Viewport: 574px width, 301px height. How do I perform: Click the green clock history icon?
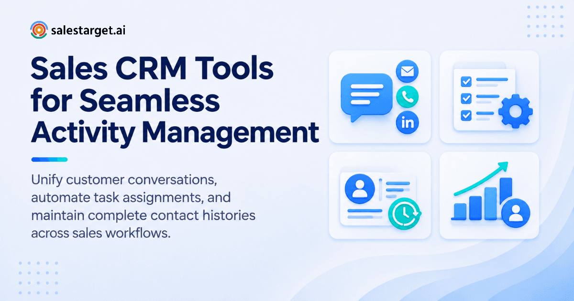403,213
